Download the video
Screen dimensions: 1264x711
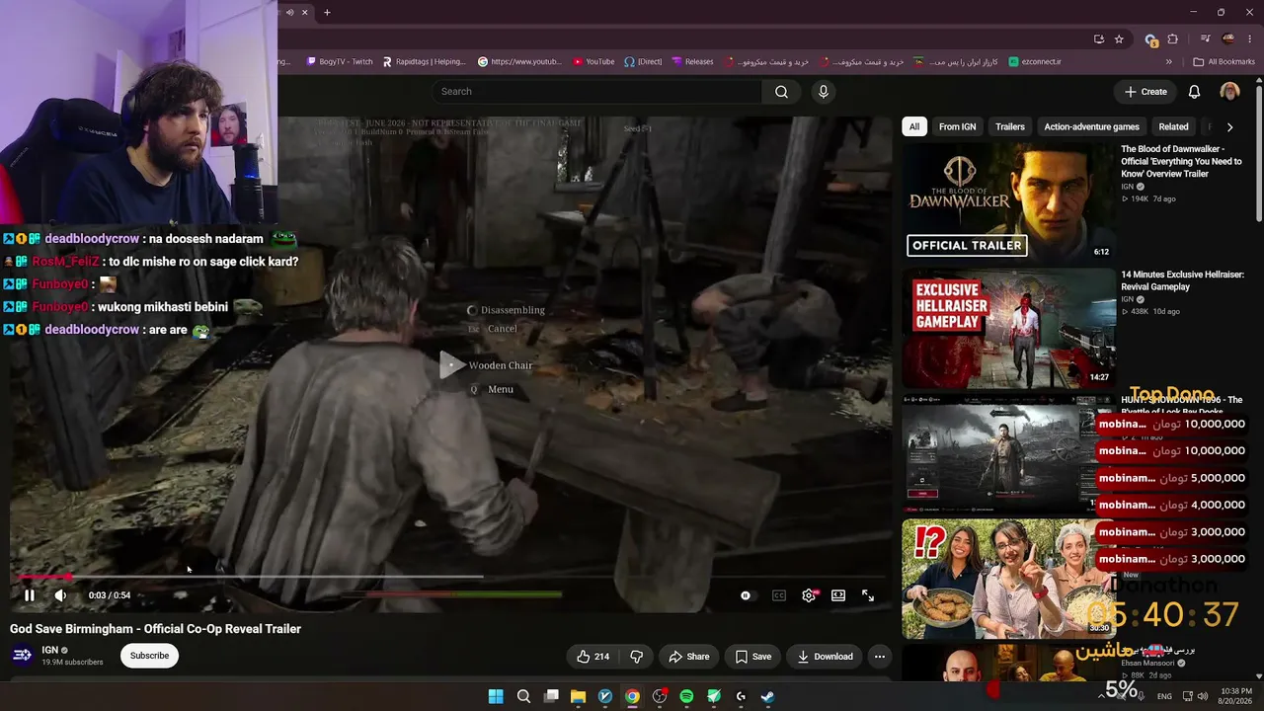825,657
